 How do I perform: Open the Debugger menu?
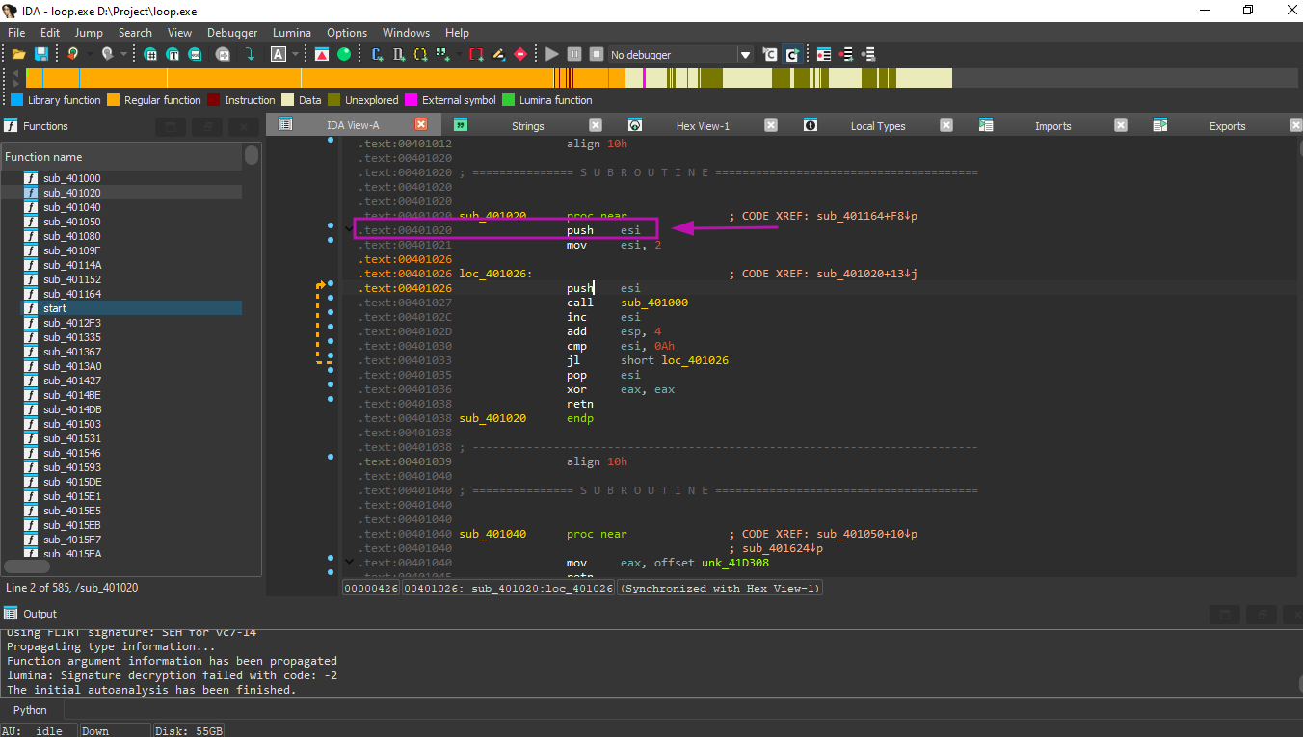[x=232, y=33]
